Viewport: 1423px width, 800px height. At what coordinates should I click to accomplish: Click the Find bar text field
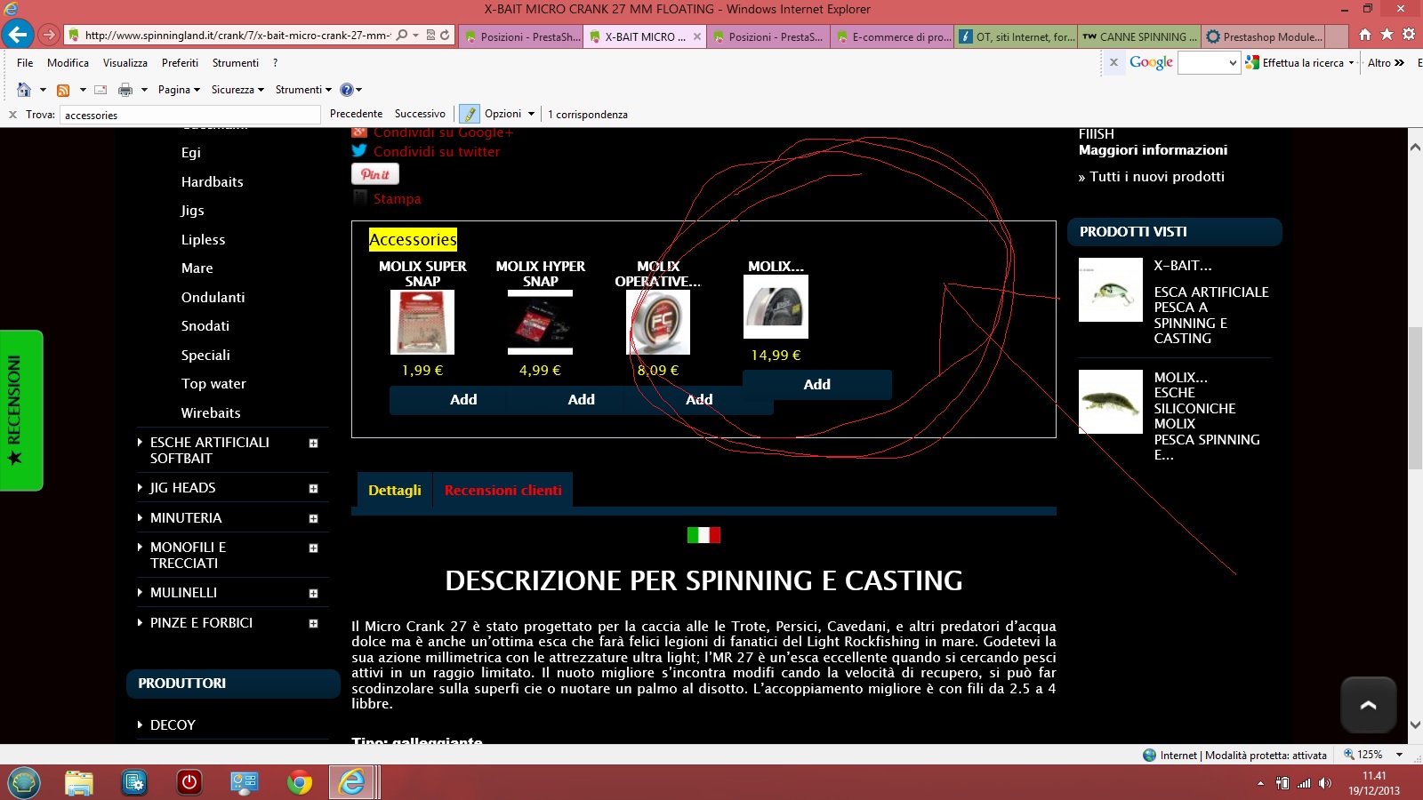pyautogui.click(x=189, y=115)
